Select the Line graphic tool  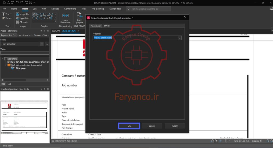coord(34,14)
